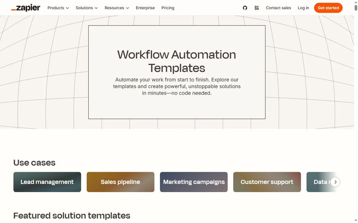This screenshot has width=358, height=223.
Task: Click the Log in link
Action: 303,8
